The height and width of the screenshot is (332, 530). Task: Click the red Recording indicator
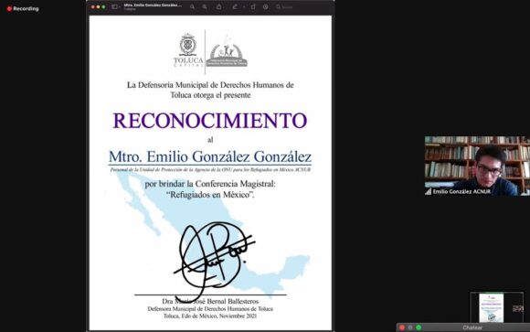click(23, 9)
